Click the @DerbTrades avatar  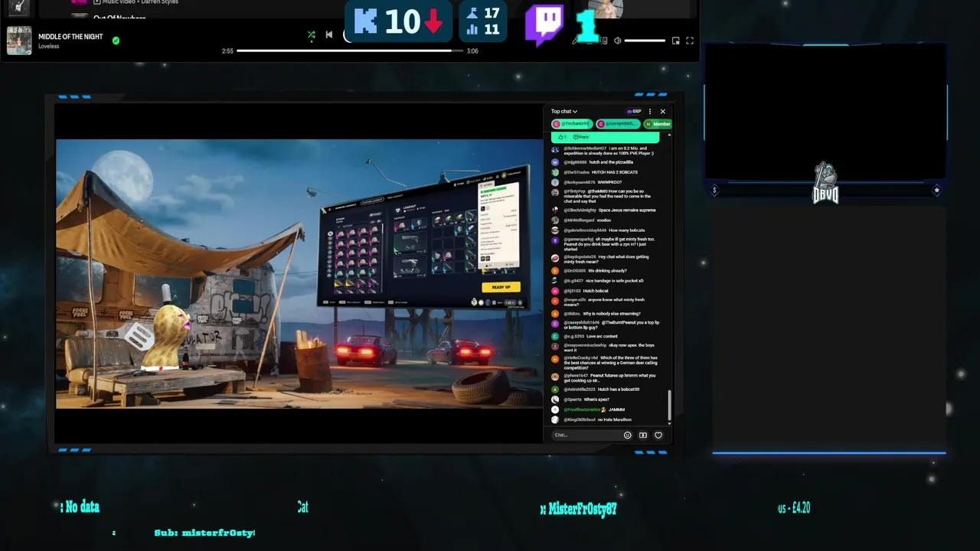click(555, 172)
